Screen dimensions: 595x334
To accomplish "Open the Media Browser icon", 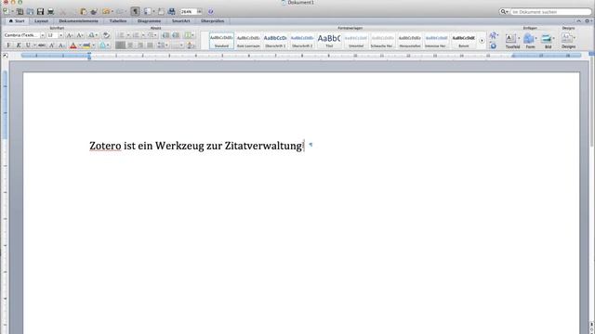I will point(171,12).
